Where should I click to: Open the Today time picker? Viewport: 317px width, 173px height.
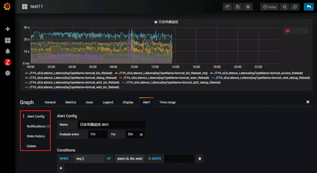pyautogui.click(x=270, y=7)
